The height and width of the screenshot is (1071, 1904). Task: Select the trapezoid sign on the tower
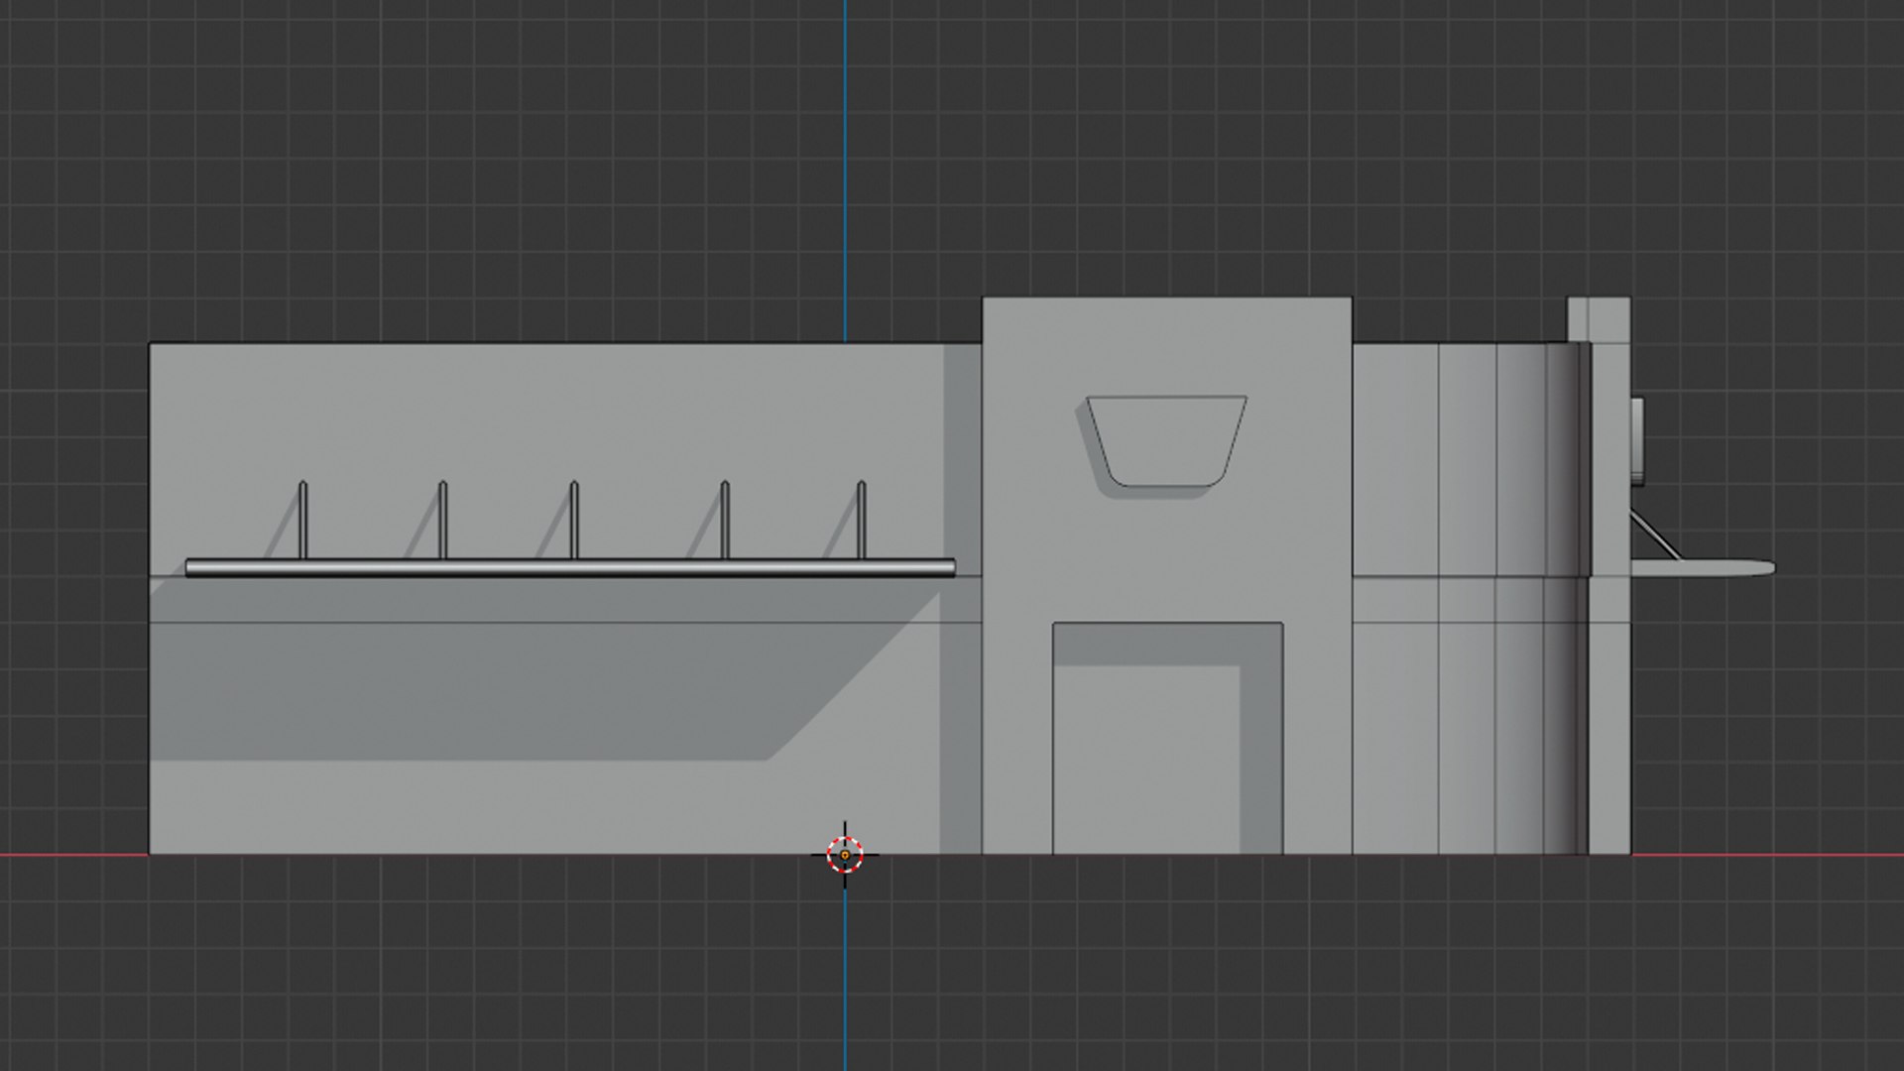tap(1166, 441)
